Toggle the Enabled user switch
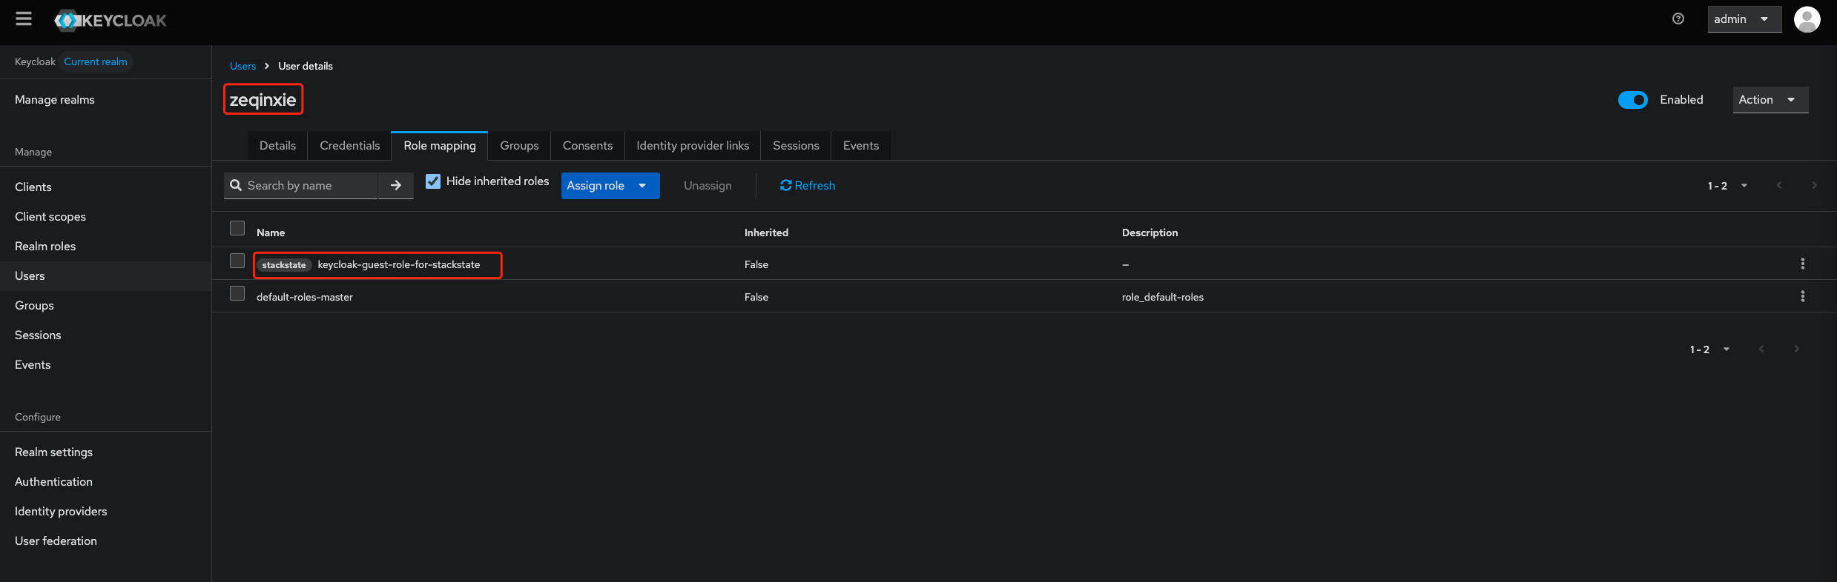Viewport: 1837px width, 582px height. point(1632,99)
